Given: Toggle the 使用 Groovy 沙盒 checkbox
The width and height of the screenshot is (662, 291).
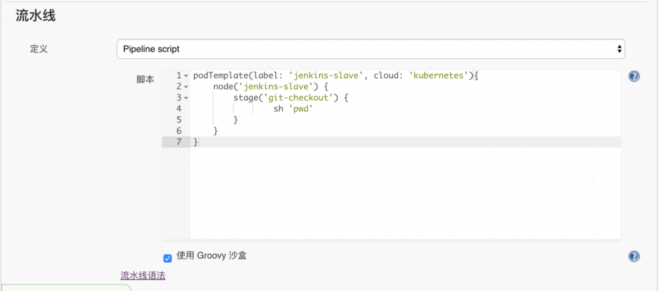Looking at the screenshot, I should tap(167, 258).
